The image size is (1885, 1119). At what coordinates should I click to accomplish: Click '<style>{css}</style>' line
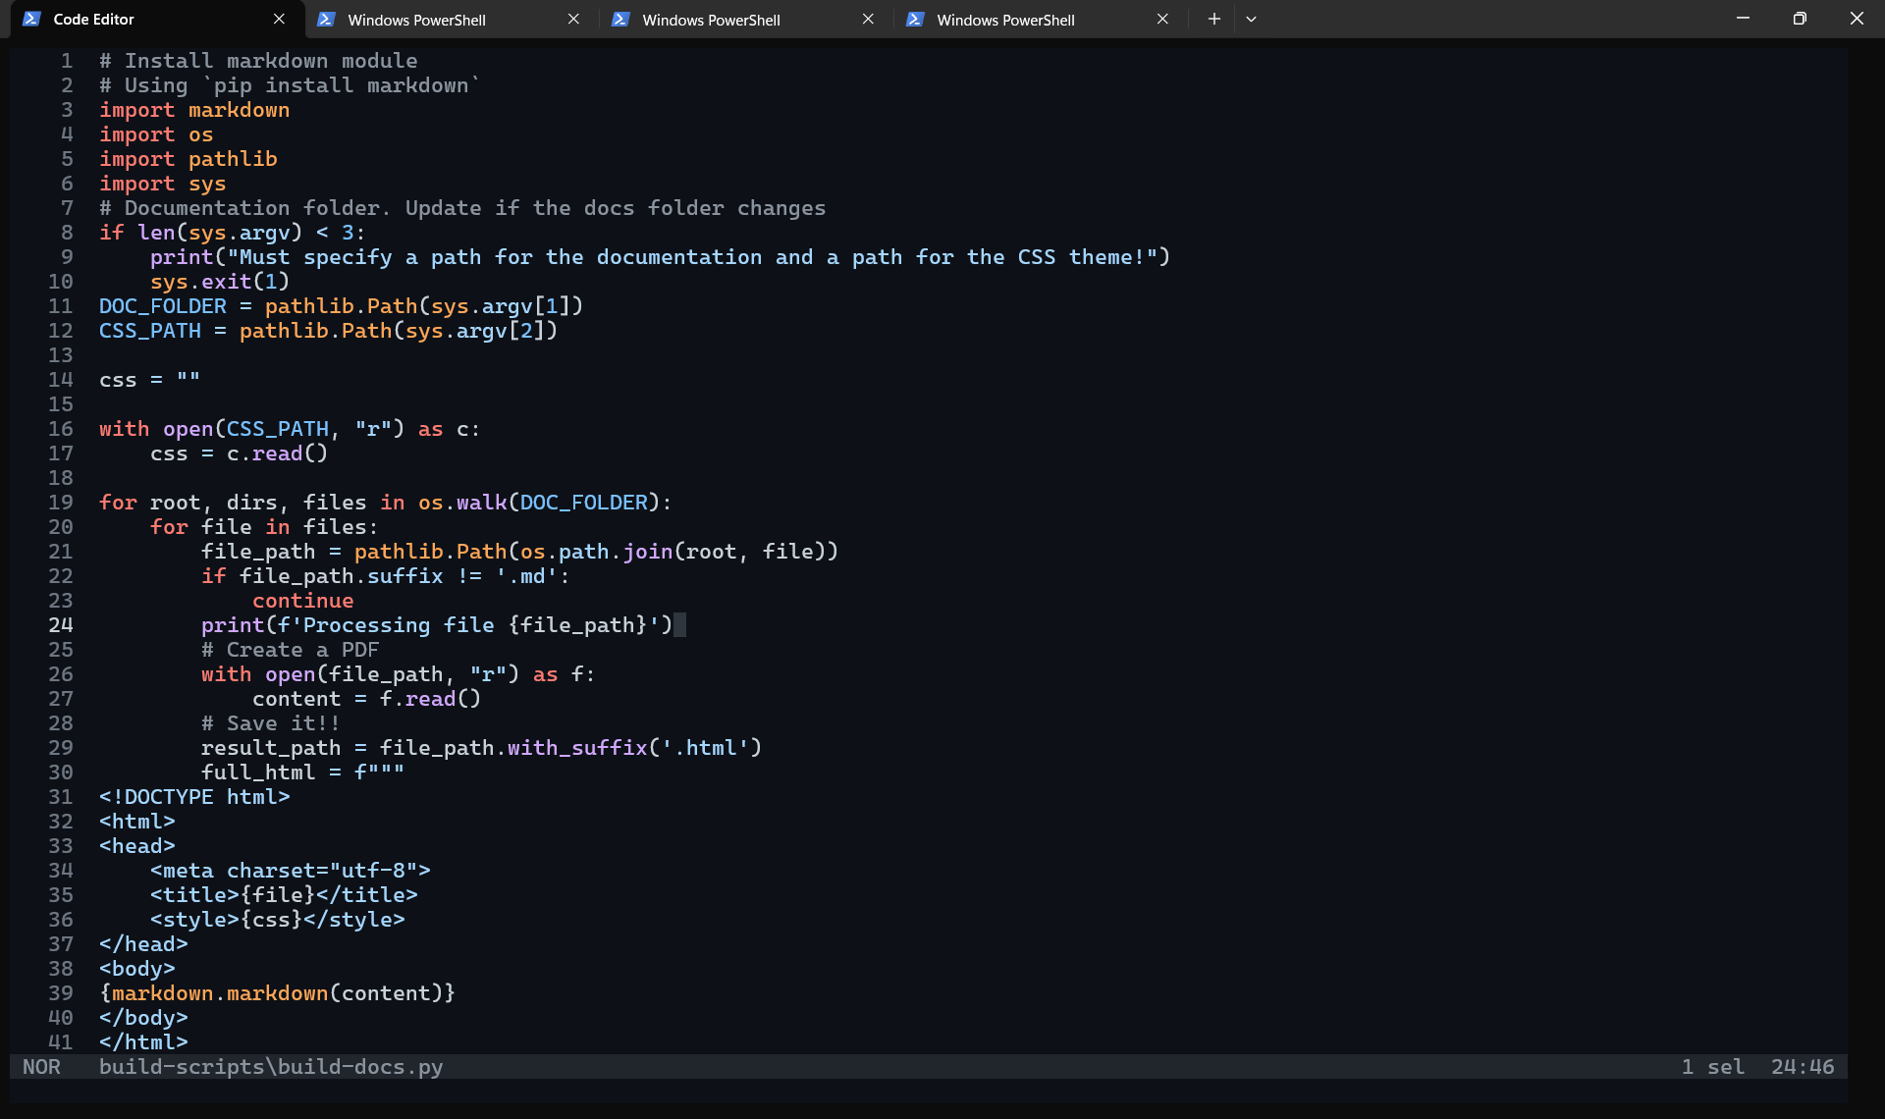[x=277, y=920]
